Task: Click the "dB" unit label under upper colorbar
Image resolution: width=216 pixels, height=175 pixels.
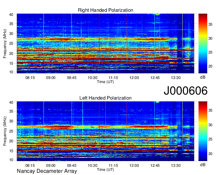Action: (203, 77)
